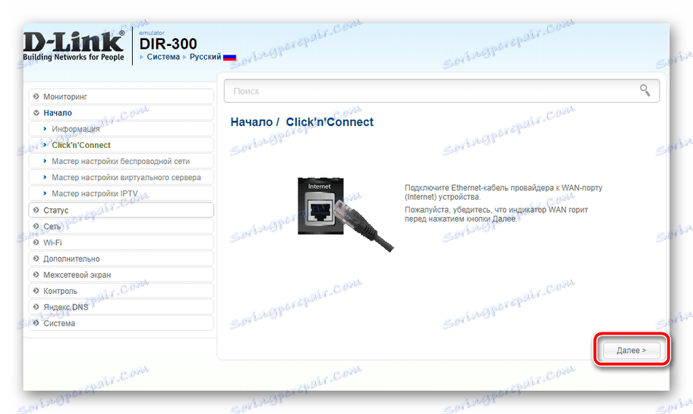This screenshot has height=414, width=693.
Task: Expand the Яндекс.DNS section arrow
Action: pos(36,307)
